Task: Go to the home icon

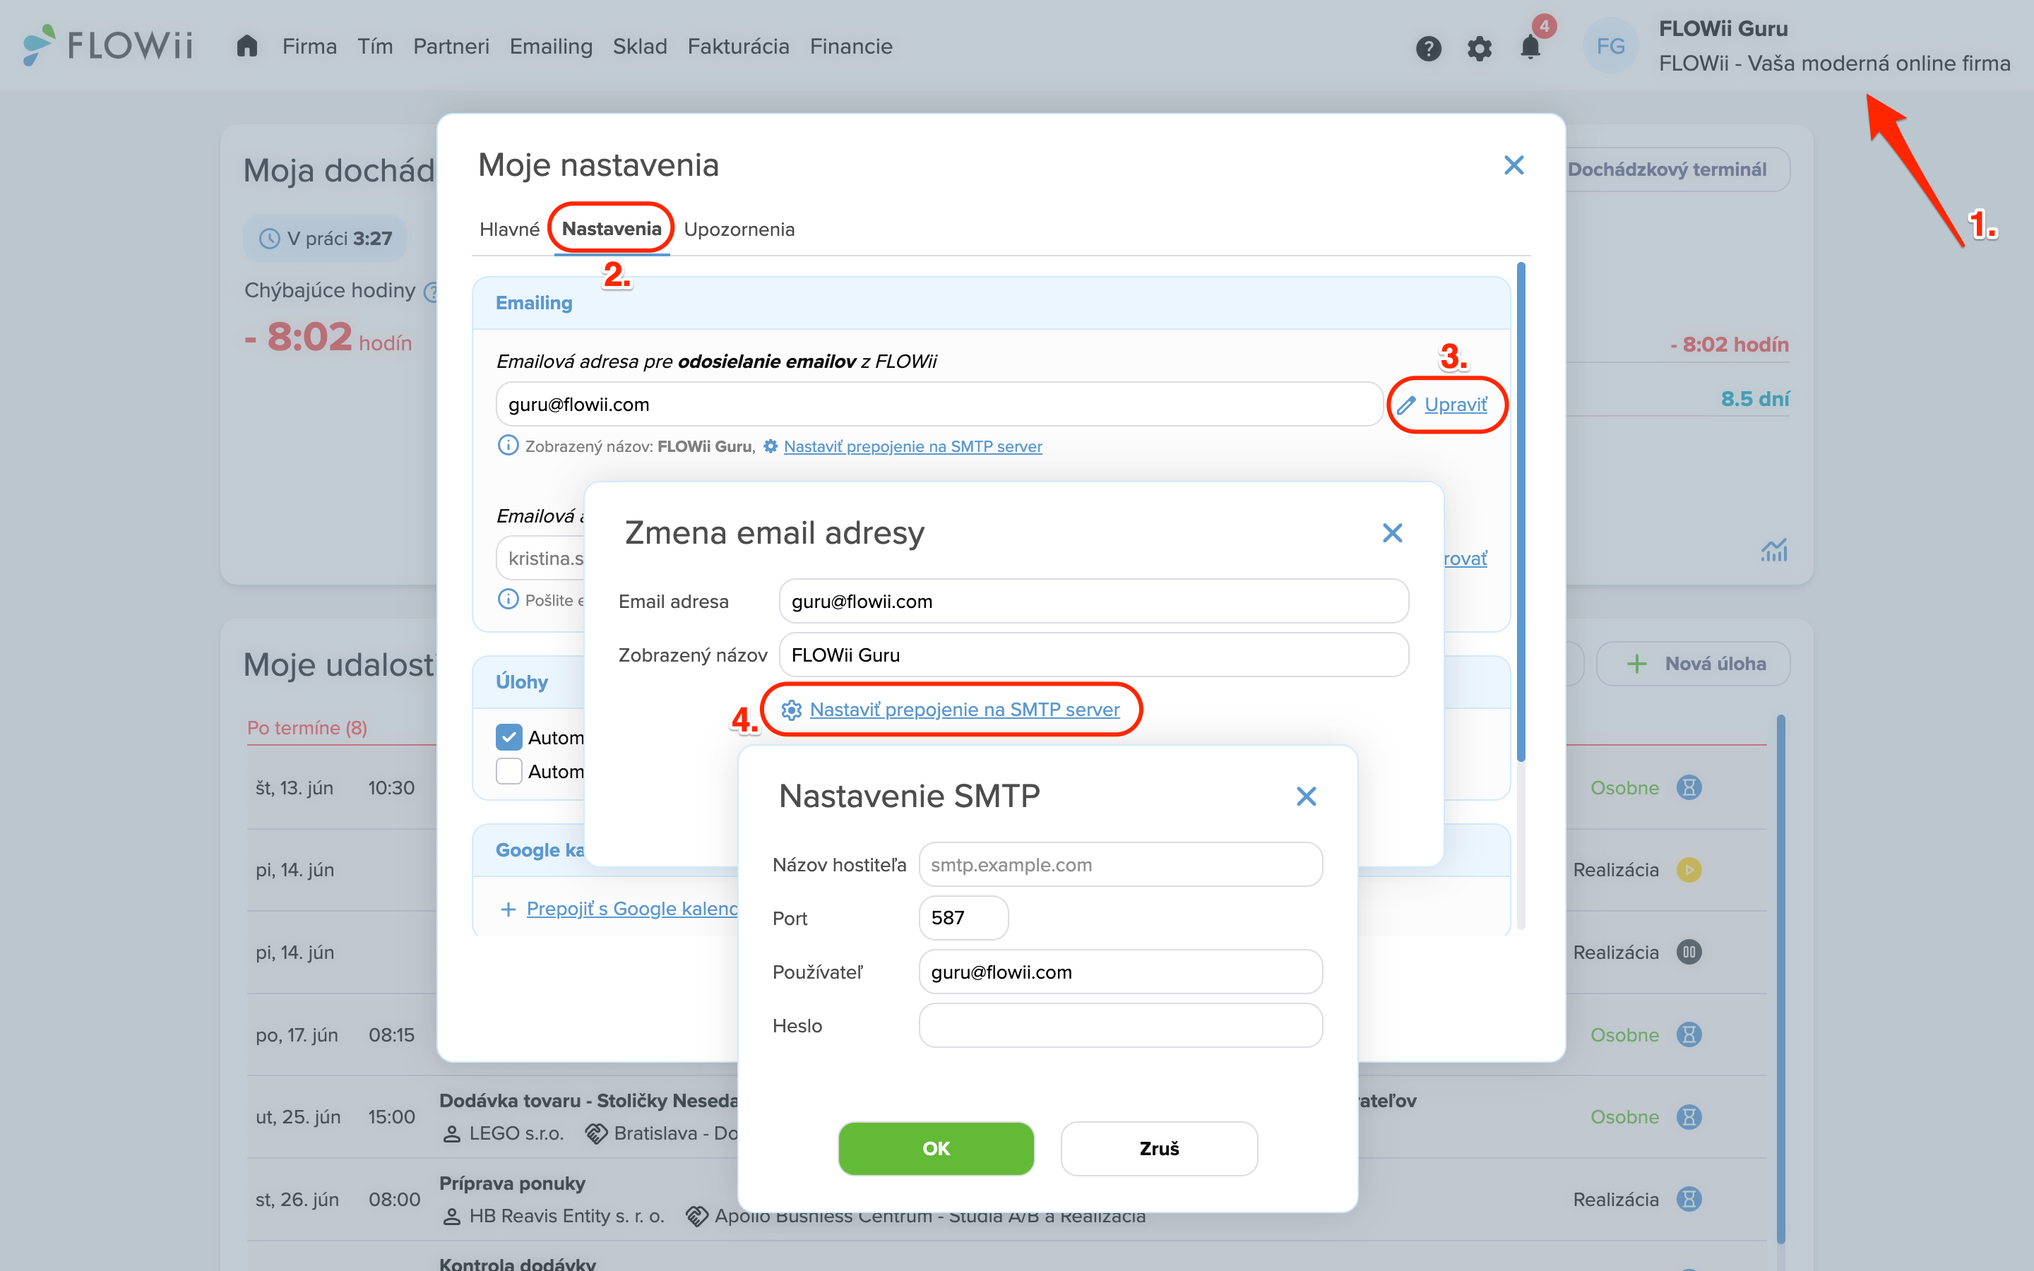Action: 246,45
